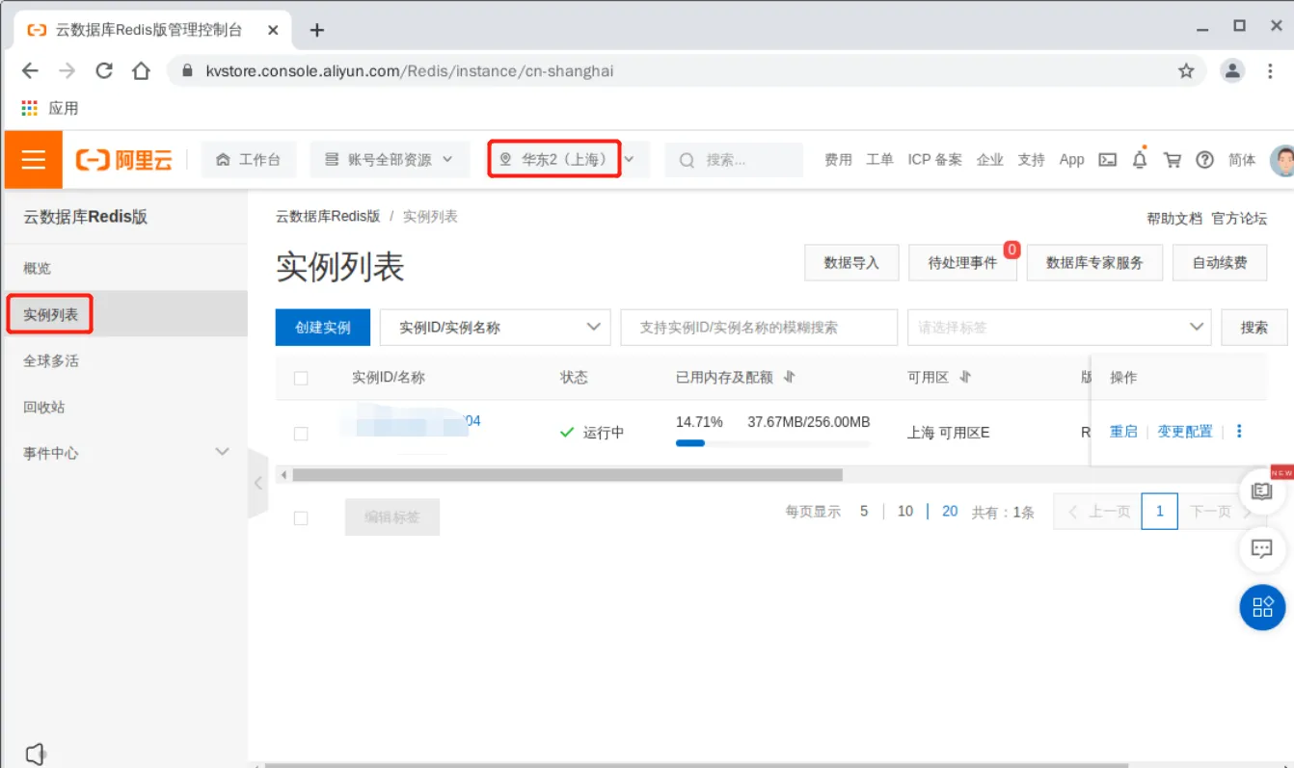Click the table horizontal scrollbar
Viewport: 1294px width, 768px height.
click(x=567, y=475)
